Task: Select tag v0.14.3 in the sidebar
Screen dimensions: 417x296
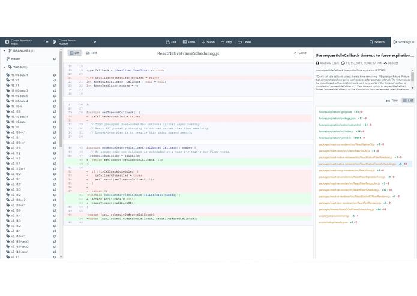Action: coord(16,221)
